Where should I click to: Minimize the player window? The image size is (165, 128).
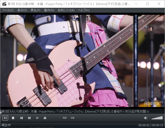point(136,4)
